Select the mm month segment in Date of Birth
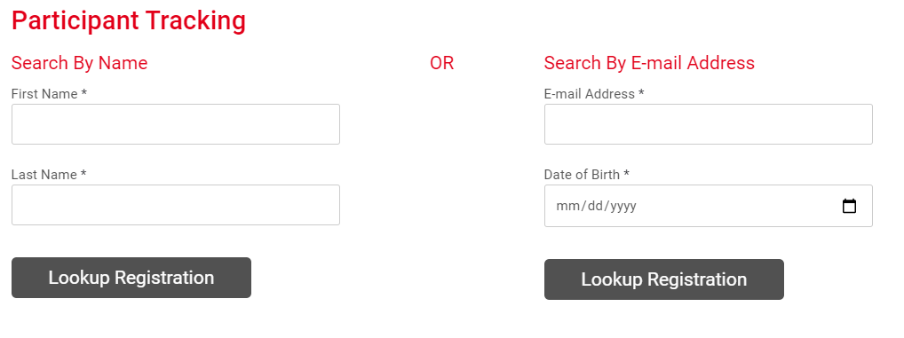Viewport: 904px width, 338px height. tap(567, 206)
